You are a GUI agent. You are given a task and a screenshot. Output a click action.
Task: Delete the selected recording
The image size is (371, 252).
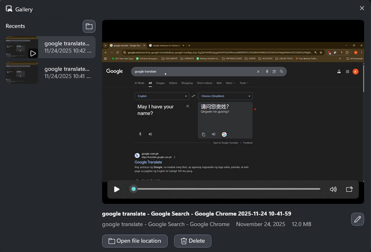pos(192,241)
